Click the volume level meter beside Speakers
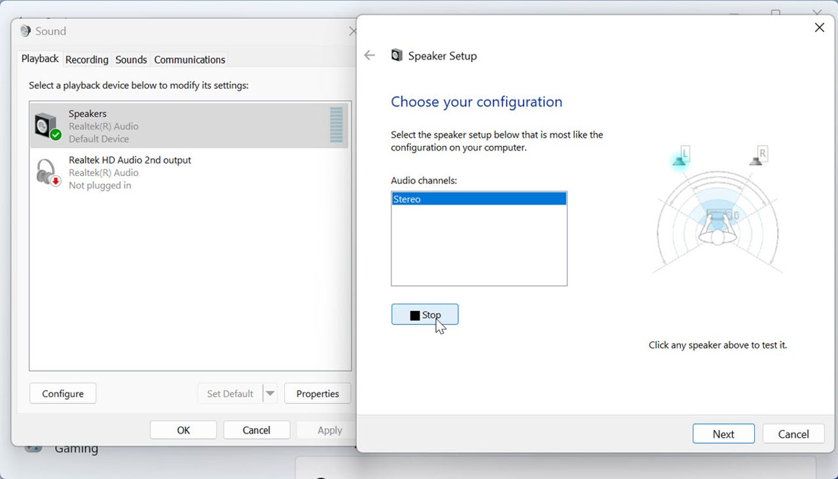This screenshot has width=838, height=479. coord(337,126)
